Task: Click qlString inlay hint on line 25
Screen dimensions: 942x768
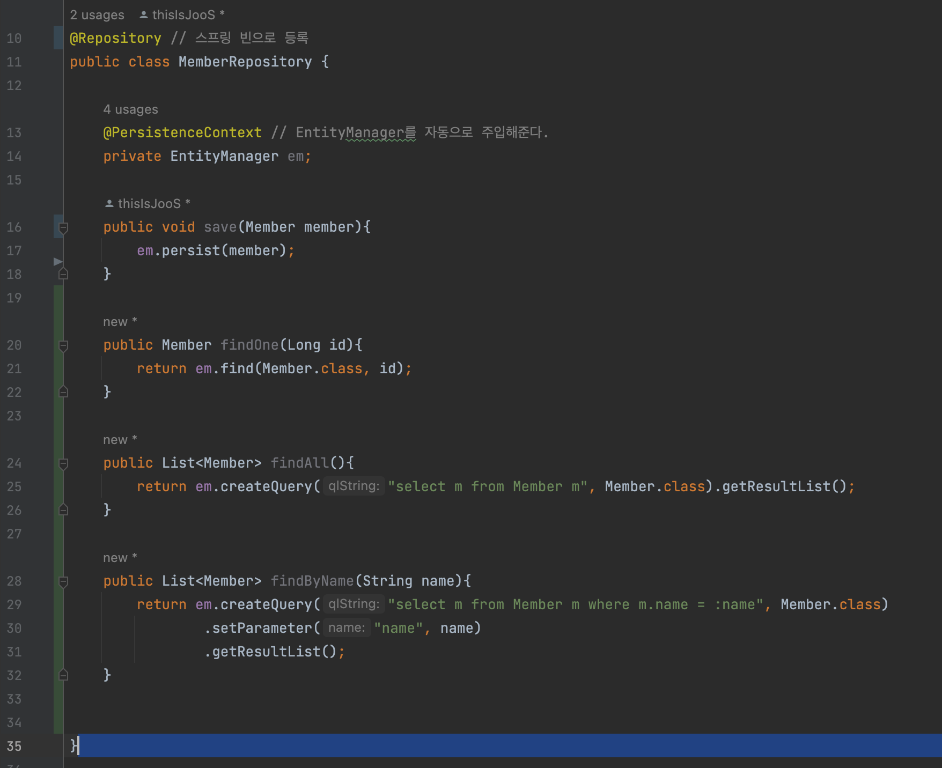Action: click(x=354, y=486)
